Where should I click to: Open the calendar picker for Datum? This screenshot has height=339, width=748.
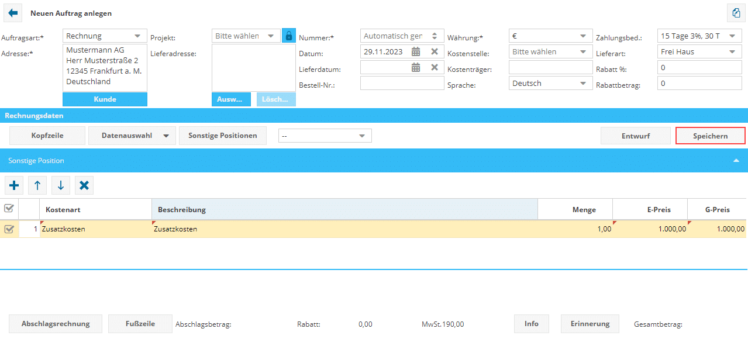pyautogui.click(x=416, y=51)
